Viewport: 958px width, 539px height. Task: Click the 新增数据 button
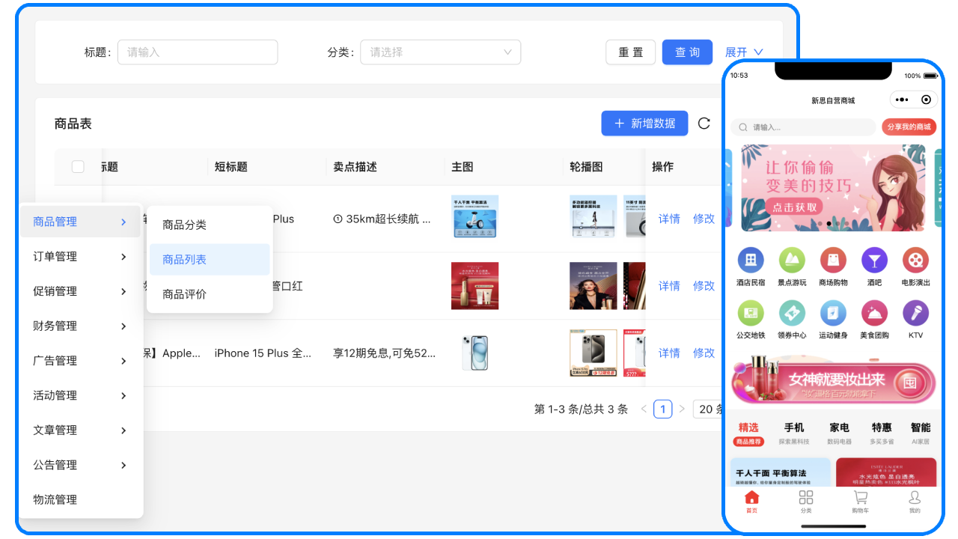point(644,124)
